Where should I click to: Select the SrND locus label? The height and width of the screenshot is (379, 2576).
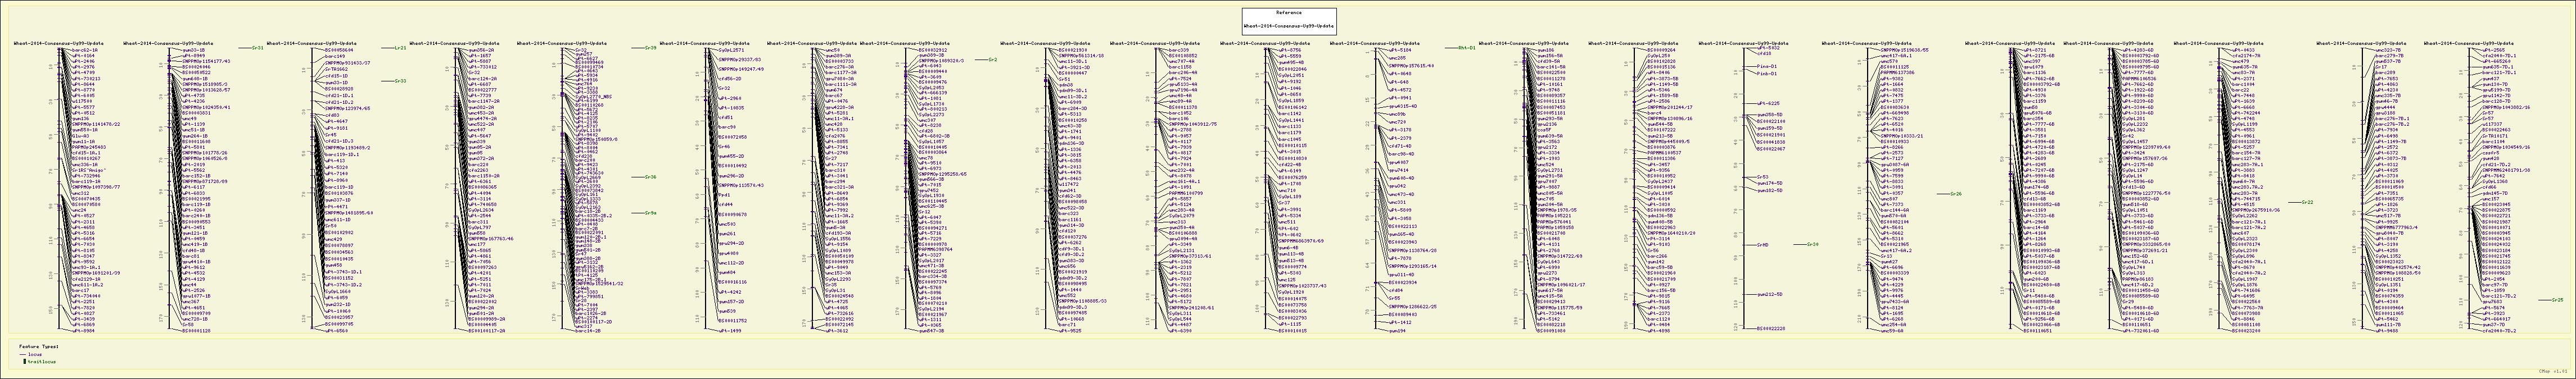(x=1764, y=244)
